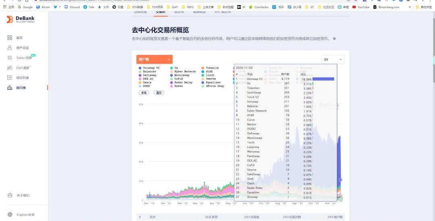Open 排行榜 ranking in sidebar

coord(17,88)
